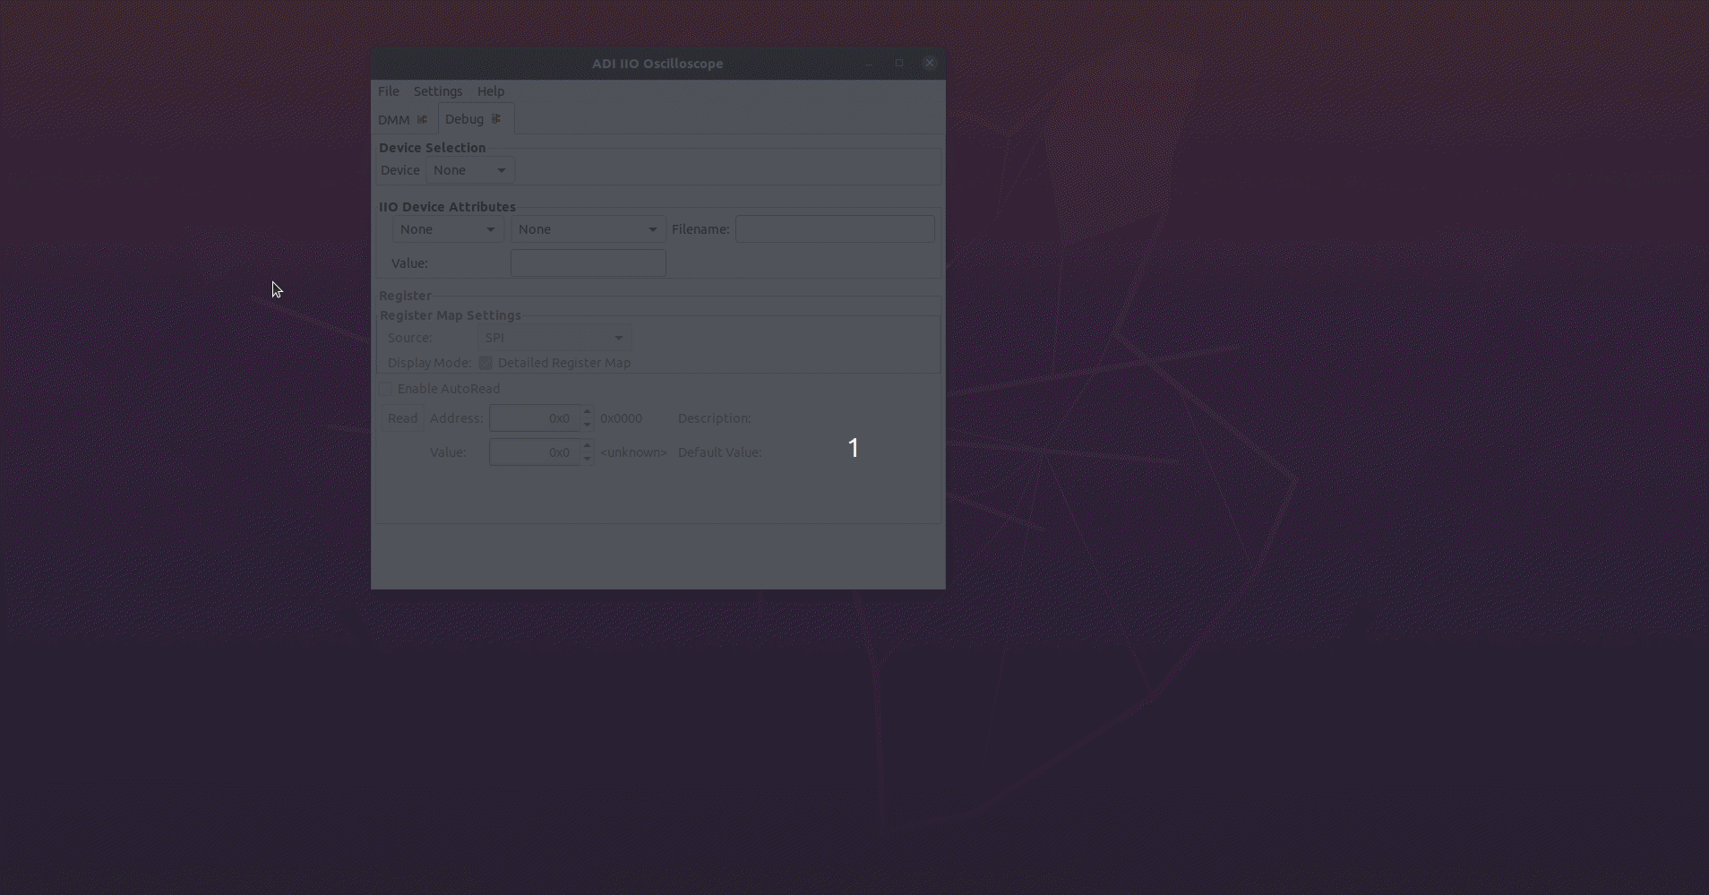Image resolution: width=1709 pixels, height=895 pixels.
Task: Expand the first IIO attributes None dropdown
Action: [x=448, y=229]
